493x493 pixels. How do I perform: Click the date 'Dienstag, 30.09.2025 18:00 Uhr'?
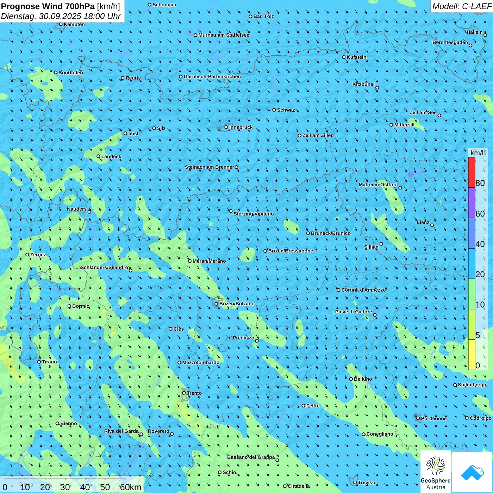pyautogui.click(x=61, y=16)
